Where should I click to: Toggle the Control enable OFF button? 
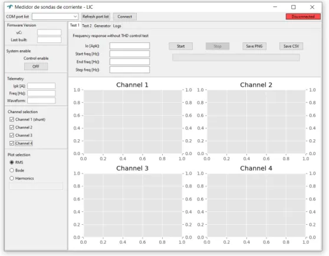(x=36, y=67)
